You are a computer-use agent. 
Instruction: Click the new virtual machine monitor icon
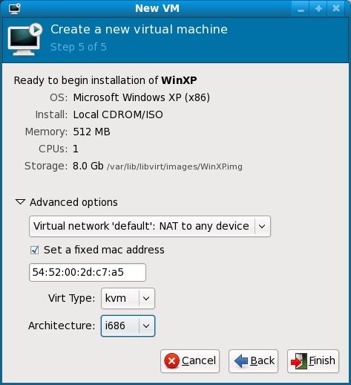coord(25,39)
